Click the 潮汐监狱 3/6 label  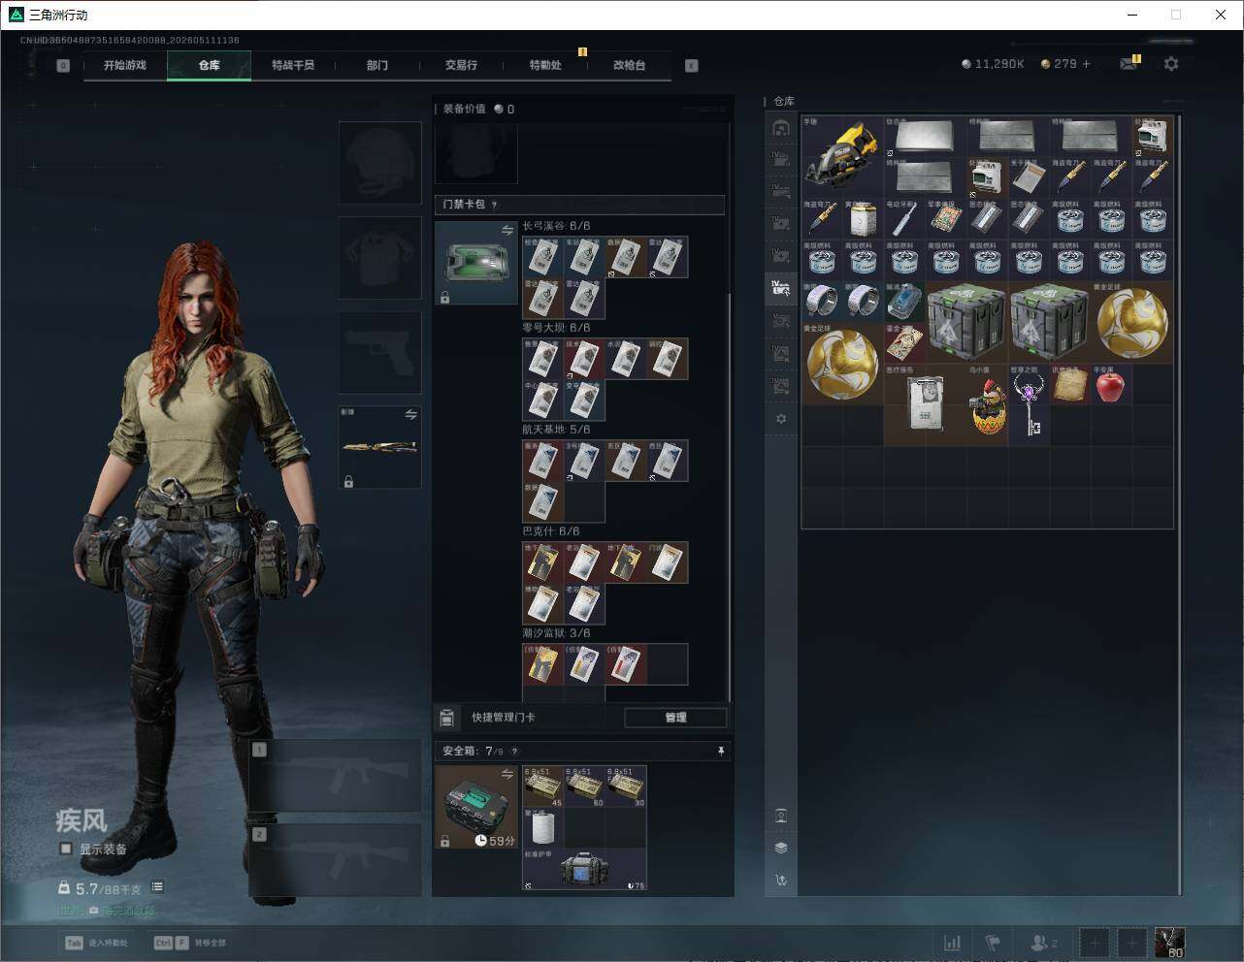(556, 633)
